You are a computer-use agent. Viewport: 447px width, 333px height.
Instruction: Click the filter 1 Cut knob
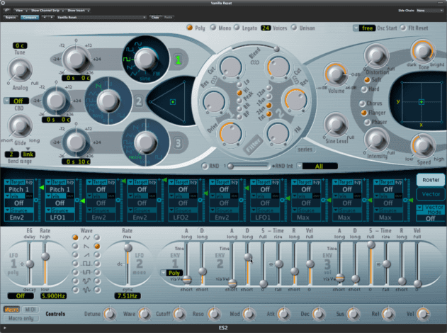tap(230, 67)
